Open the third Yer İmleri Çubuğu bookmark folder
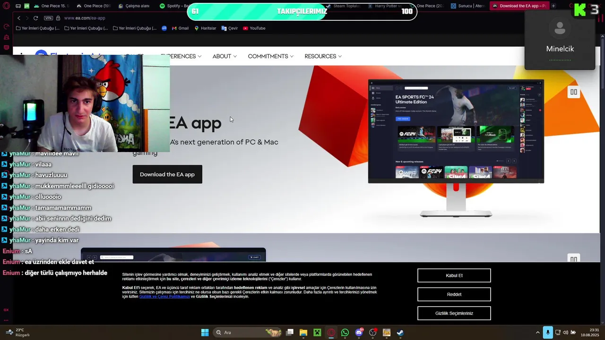Screen dimensions: 605x340 (135, 28)
